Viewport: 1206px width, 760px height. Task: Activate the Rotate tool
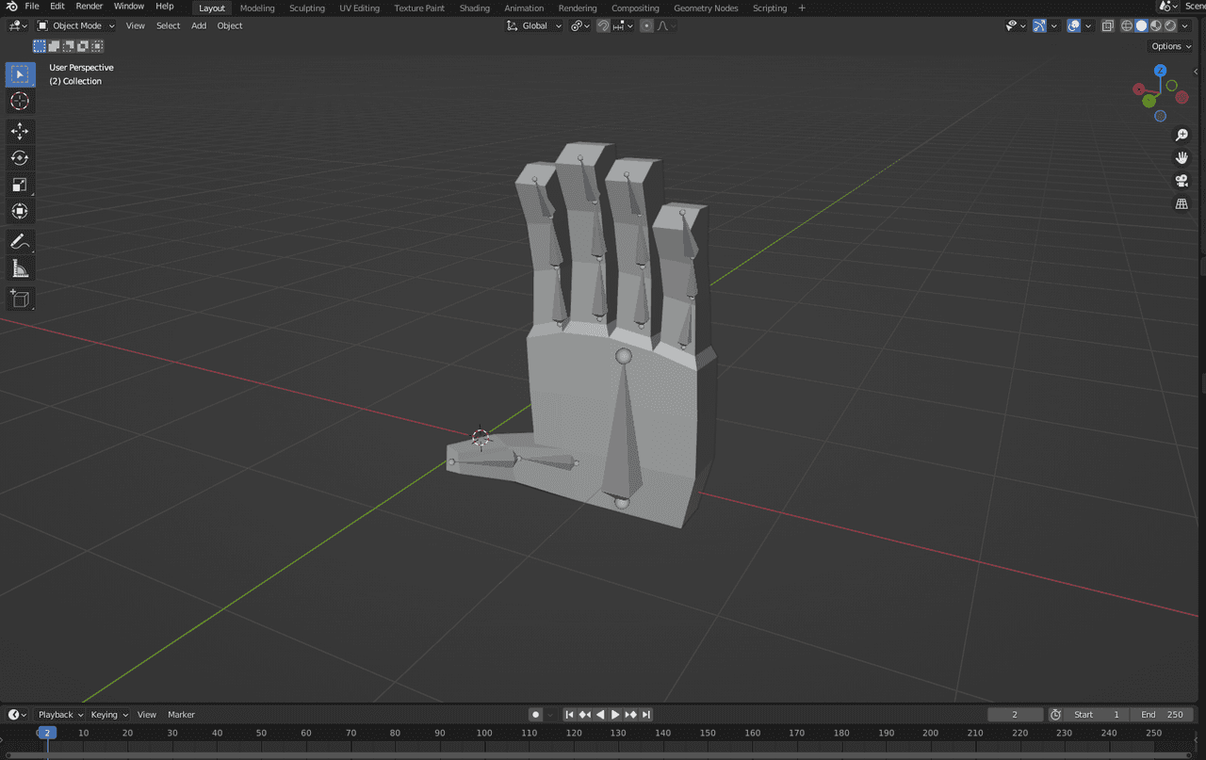point(20,158)
